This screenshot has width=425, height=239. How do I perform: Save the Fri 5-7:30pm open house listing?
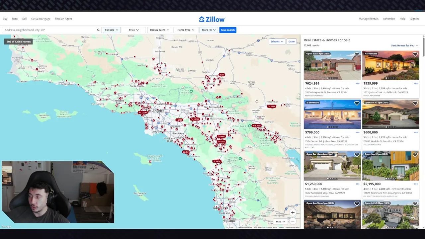[415, 204]
